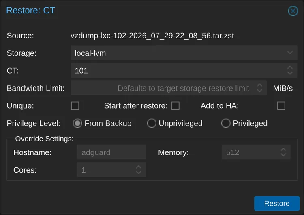
Task: Click the Hostname field showing adguard
Action: pos(111,152)
